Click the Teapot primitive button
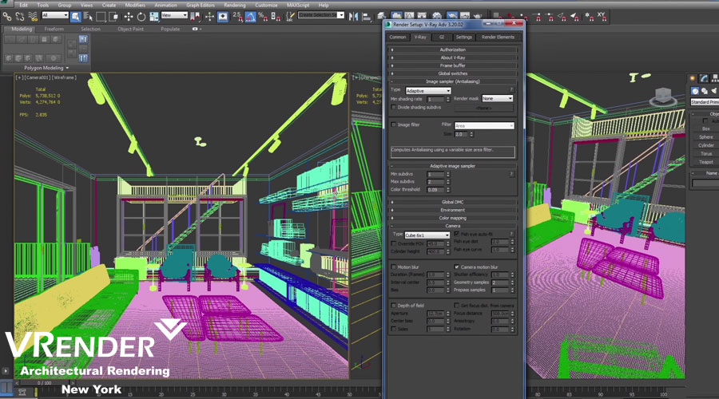The width and height of the screenshot is (719, 399). [705, 162]
